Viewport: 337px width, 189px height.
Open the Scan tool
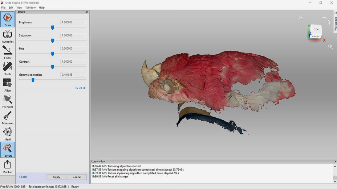[8, 19]
